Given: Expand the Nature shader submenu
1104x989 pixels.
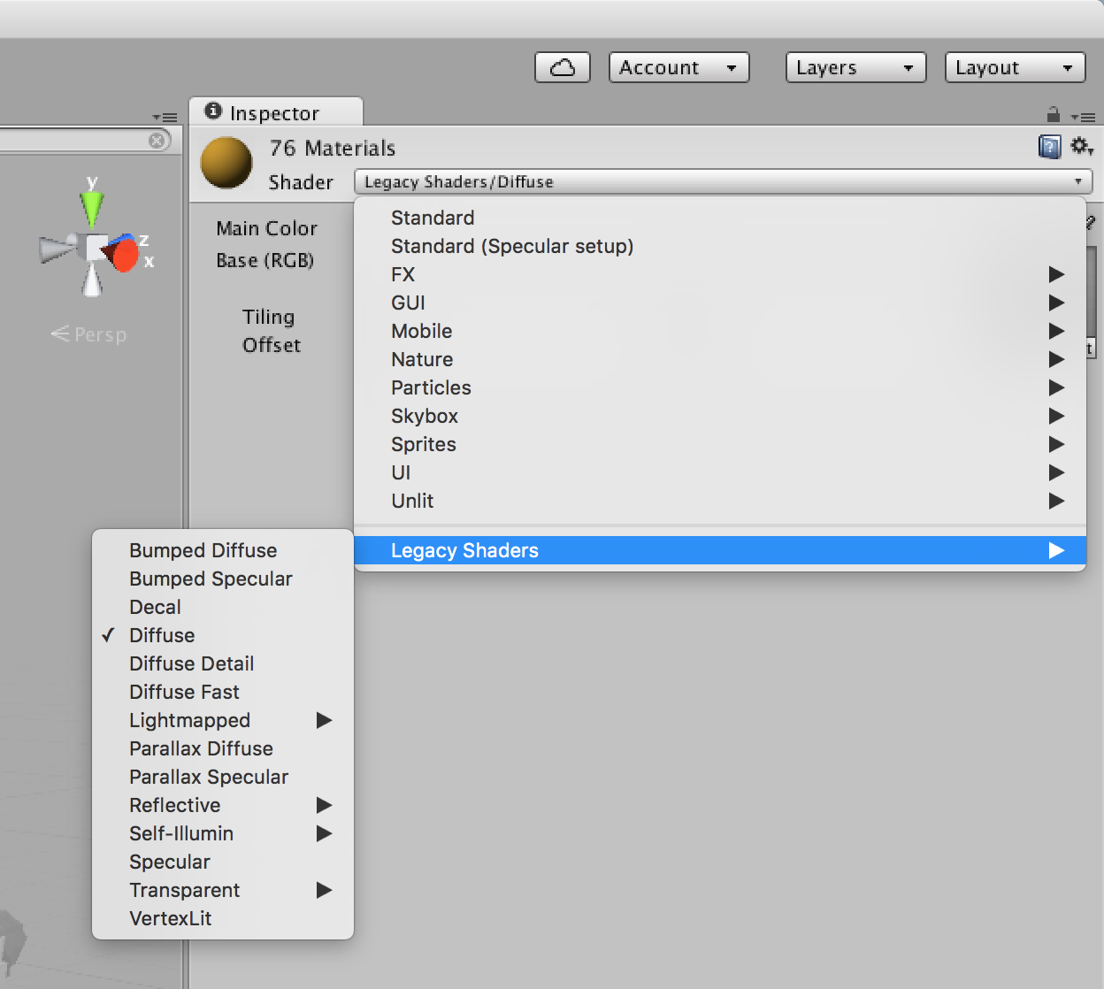Looking at the screenshot, I should (x=720, y=359).
